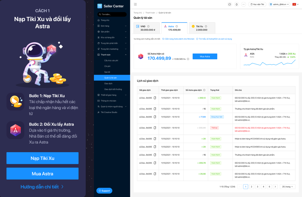Go to page 3 in pagination
Image resolution: width=302 pixels, height=197 pixels.
point(257,187)
